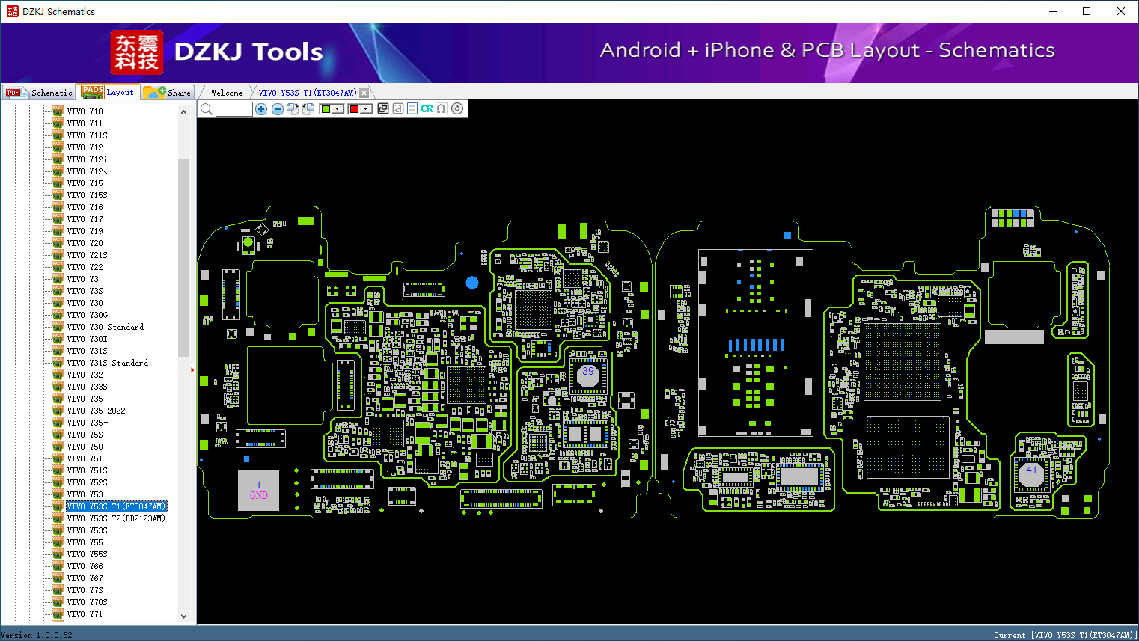This screenshot has height=641, width=1139.
Task: Click the DZKJ Schematics title bar app icon
Action: 12,11
